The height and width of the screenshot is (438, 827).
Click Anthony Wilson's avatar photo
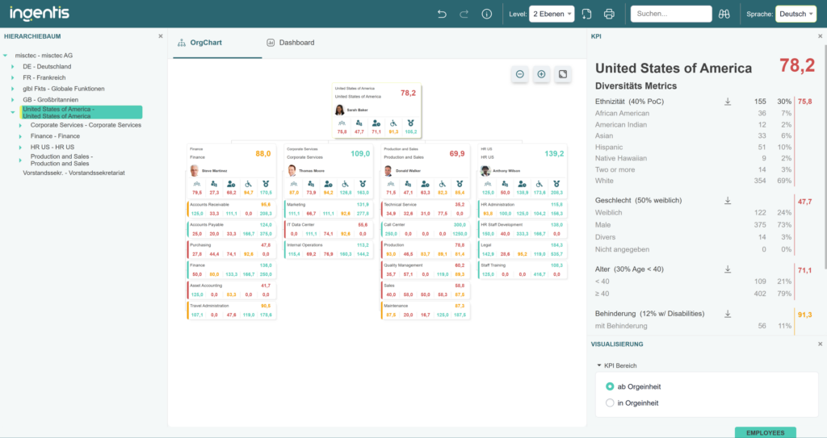point(485,170)
